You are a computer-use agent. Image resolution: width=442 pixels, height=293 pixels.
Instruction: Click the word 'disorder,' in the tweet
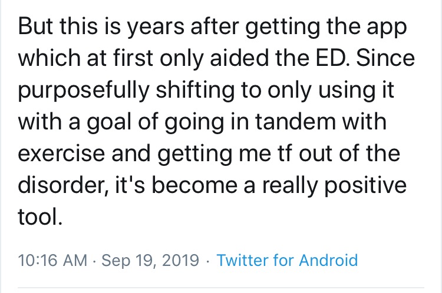[x=64, y=185]
